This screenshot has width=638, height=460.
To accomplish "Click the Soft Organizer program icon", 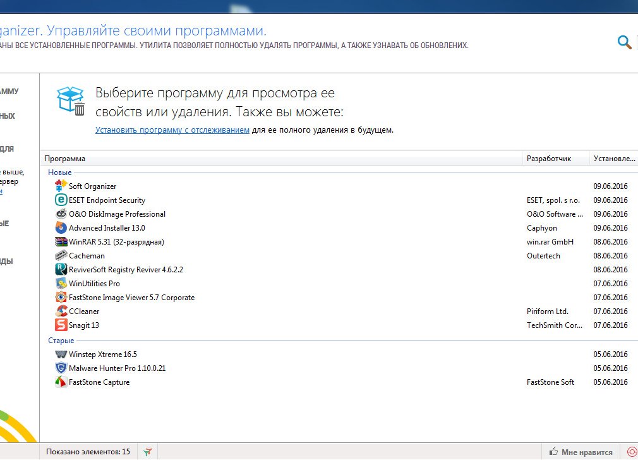I will tap(61, 186).
